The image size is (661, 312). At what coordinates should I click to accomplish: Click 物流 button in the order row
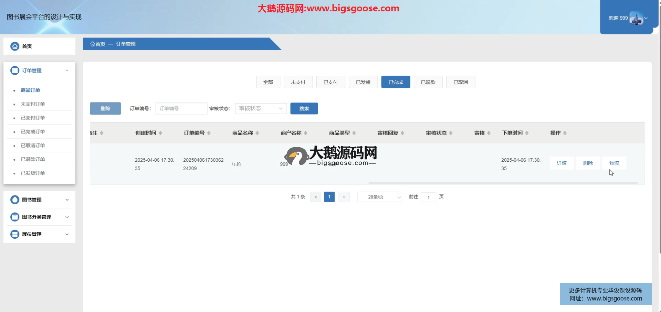coord(614,163)
